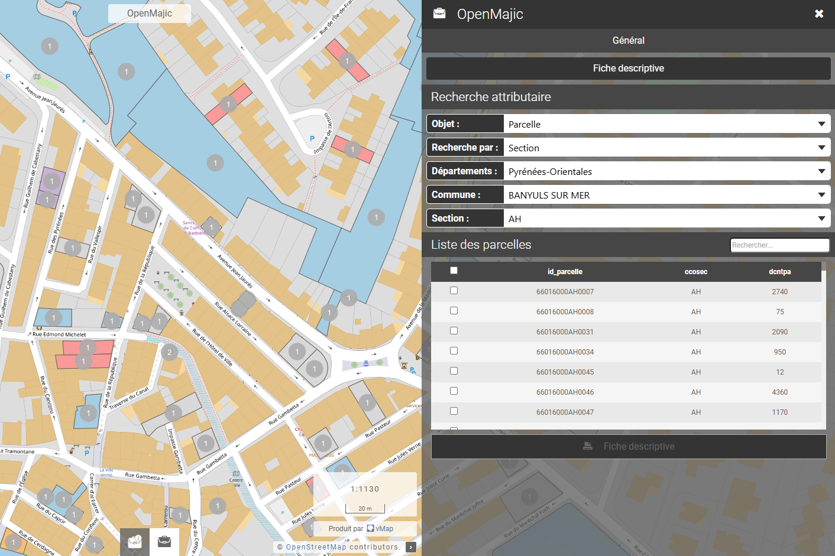The height and width of the screenshot is (556, 835).
Task: Click the Liste des parcelles heading
Action: (x=481, y=245)
